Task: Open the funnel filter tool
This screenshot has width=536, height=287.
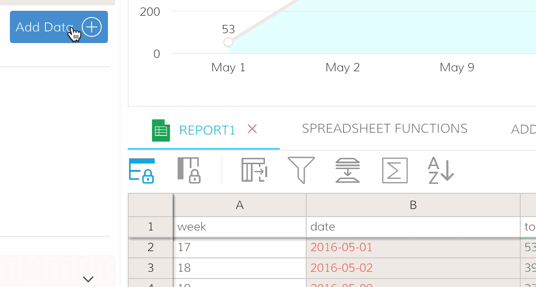Action: 301,170
